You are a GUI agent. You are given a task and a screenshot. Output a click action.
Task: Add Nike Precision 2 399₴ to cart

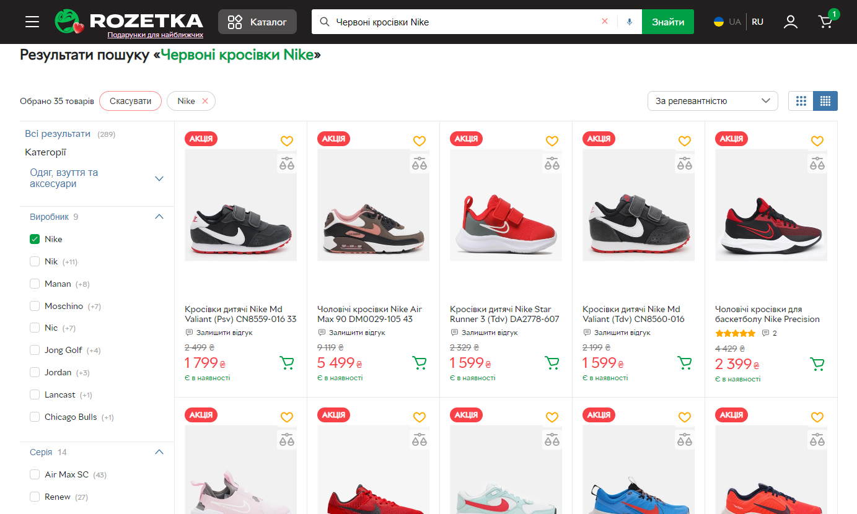(817, 364)
